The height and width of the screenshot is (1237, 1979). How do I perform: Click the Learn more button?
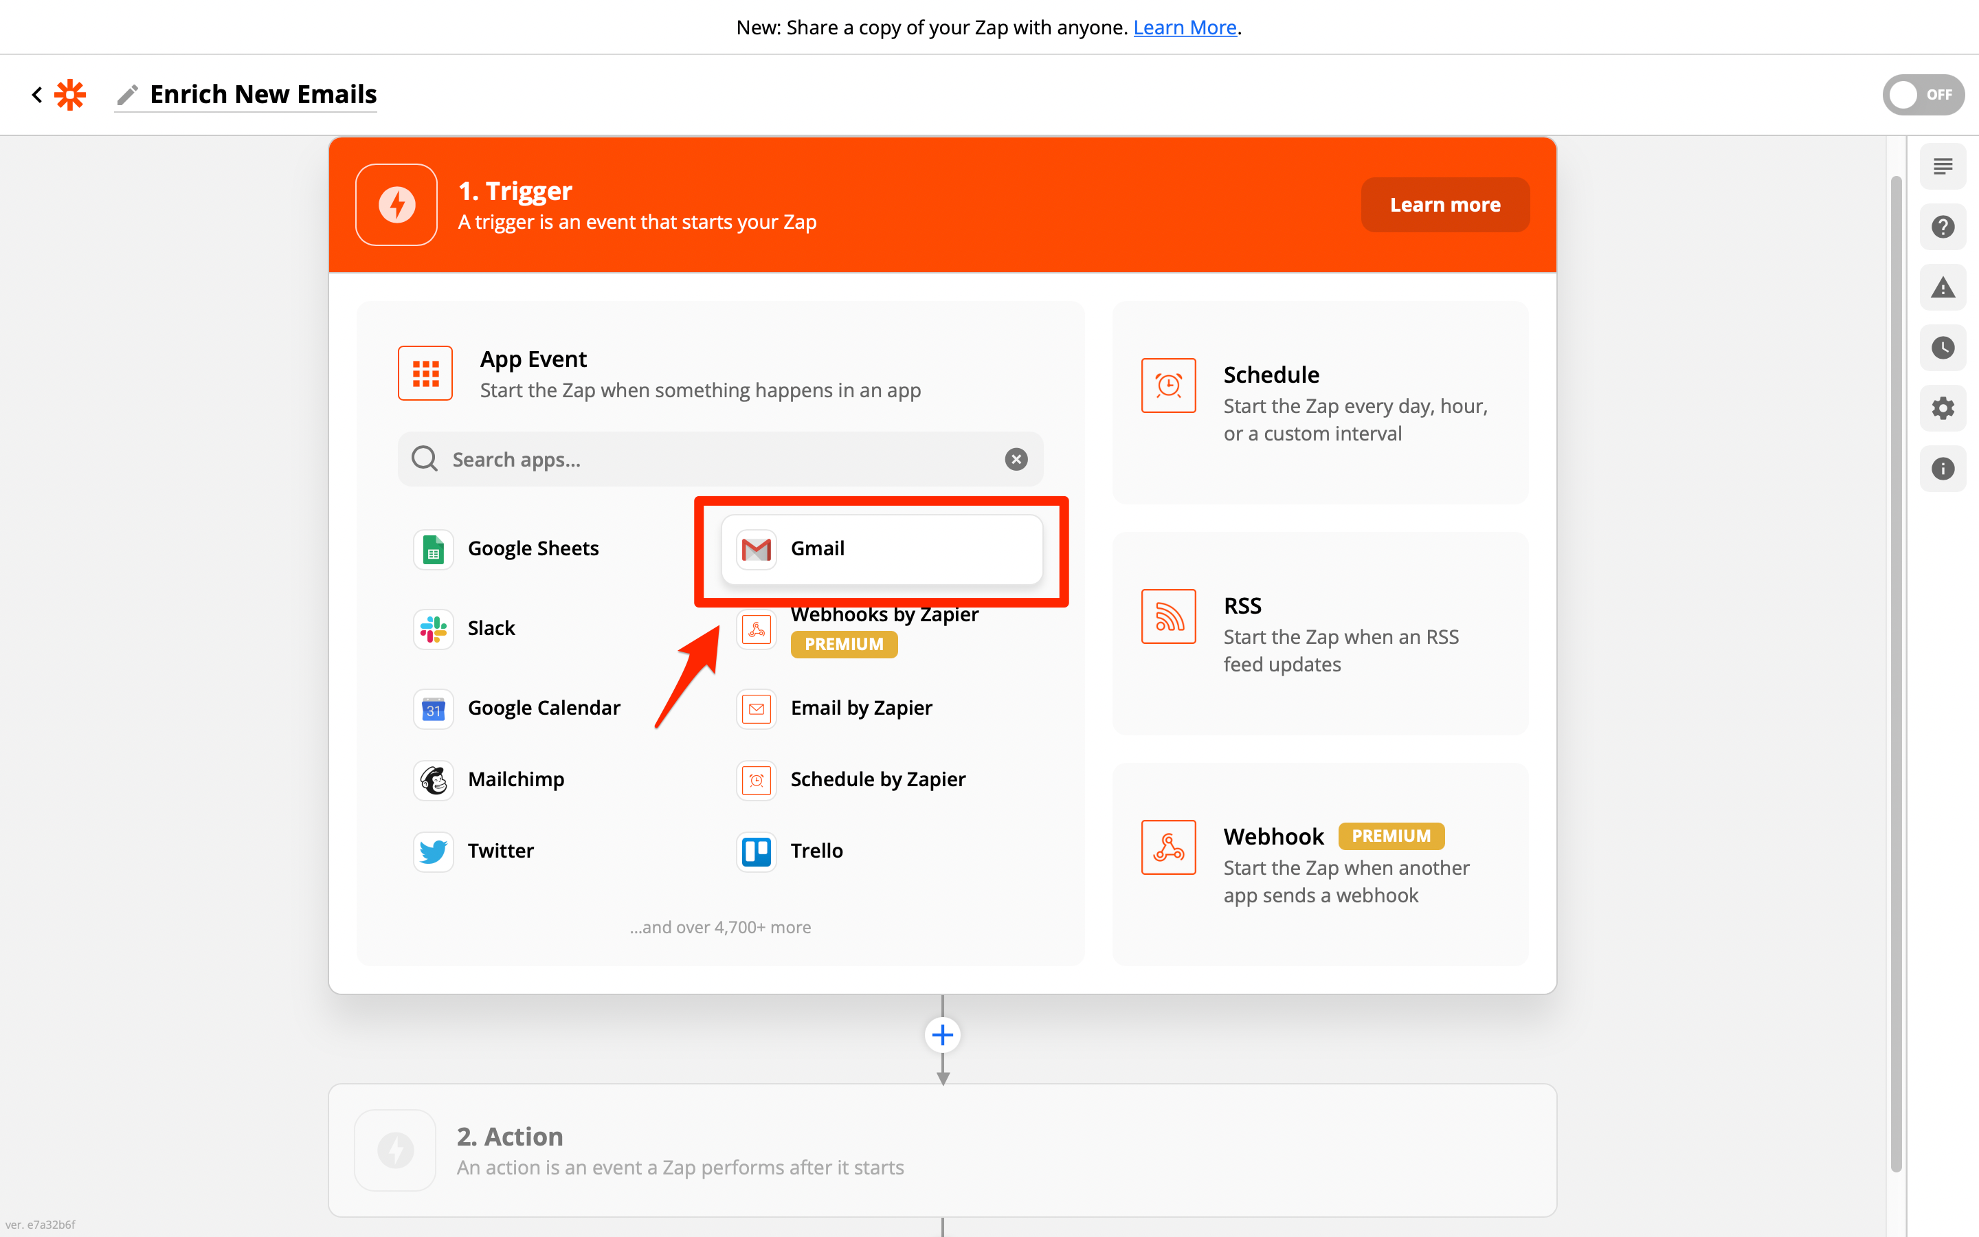click(1444, 205)
